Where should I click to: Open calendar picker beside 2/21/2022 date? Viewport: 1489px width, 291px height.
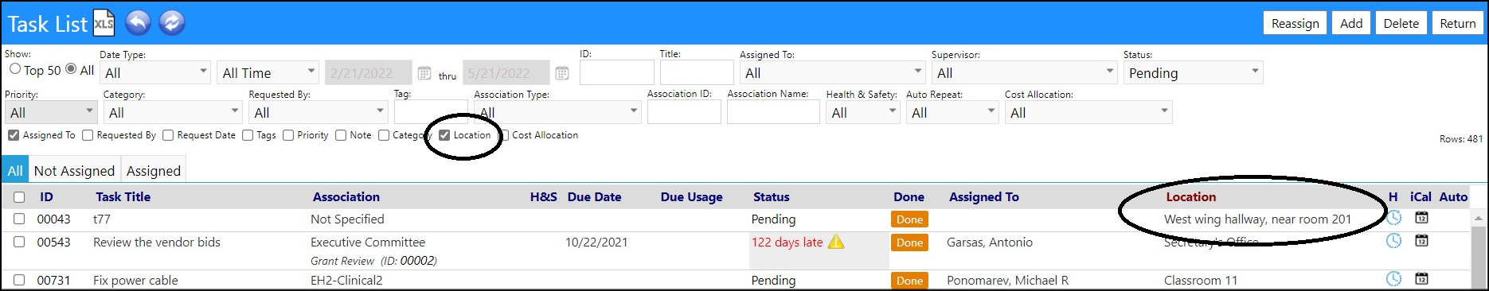[x=424, y=73]
